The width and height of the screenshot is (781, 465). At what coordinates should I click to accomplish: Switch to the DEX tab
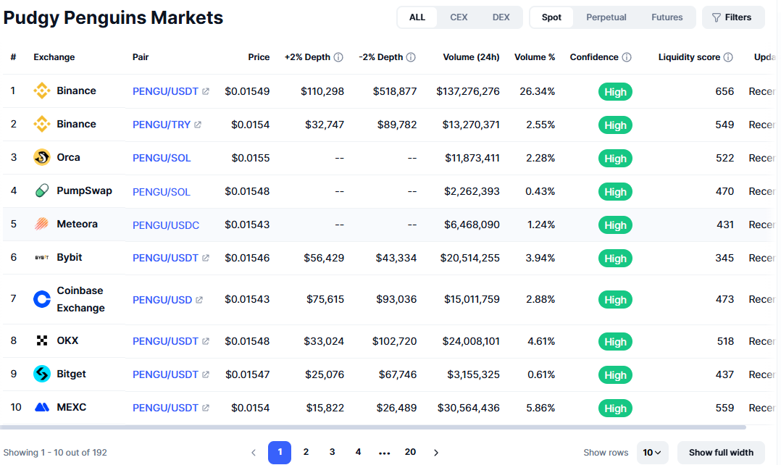(x=501, y=17)
